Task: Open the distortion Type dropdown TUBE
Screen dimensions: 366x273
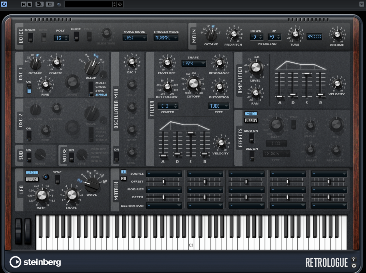Action: pos(219,106)
